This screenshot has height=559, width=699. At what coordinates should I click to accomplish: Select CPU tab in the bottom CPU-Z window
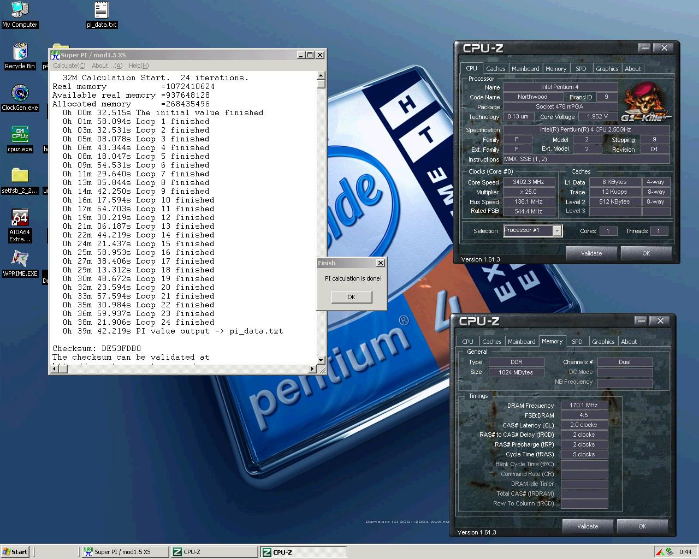coord(467,342)
